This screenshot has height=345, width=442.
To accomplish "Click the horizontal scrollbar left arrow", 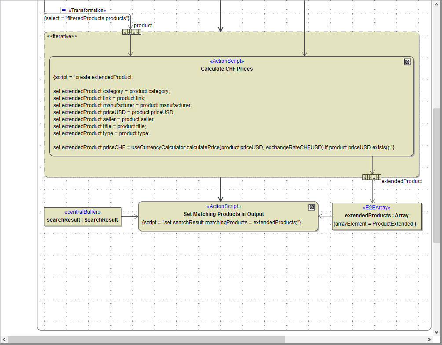I will point(4,339).
